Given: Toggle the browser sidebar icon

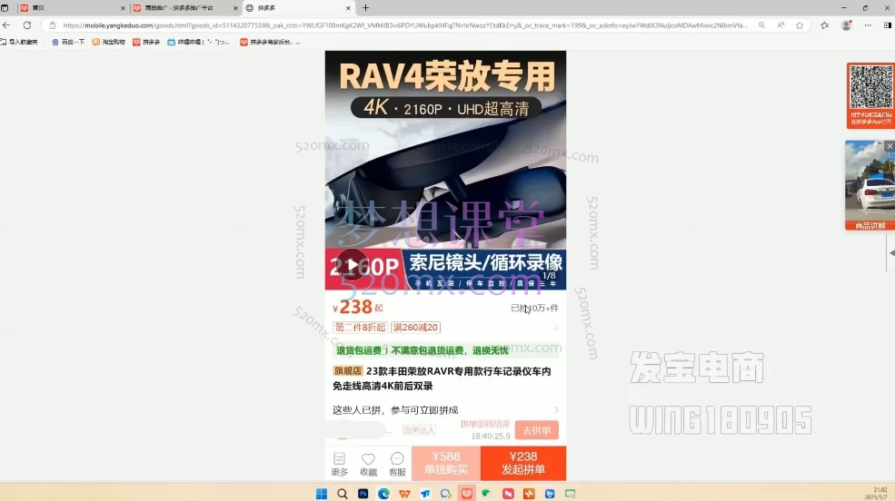Looking at the screenshot, I should point(888,25).
